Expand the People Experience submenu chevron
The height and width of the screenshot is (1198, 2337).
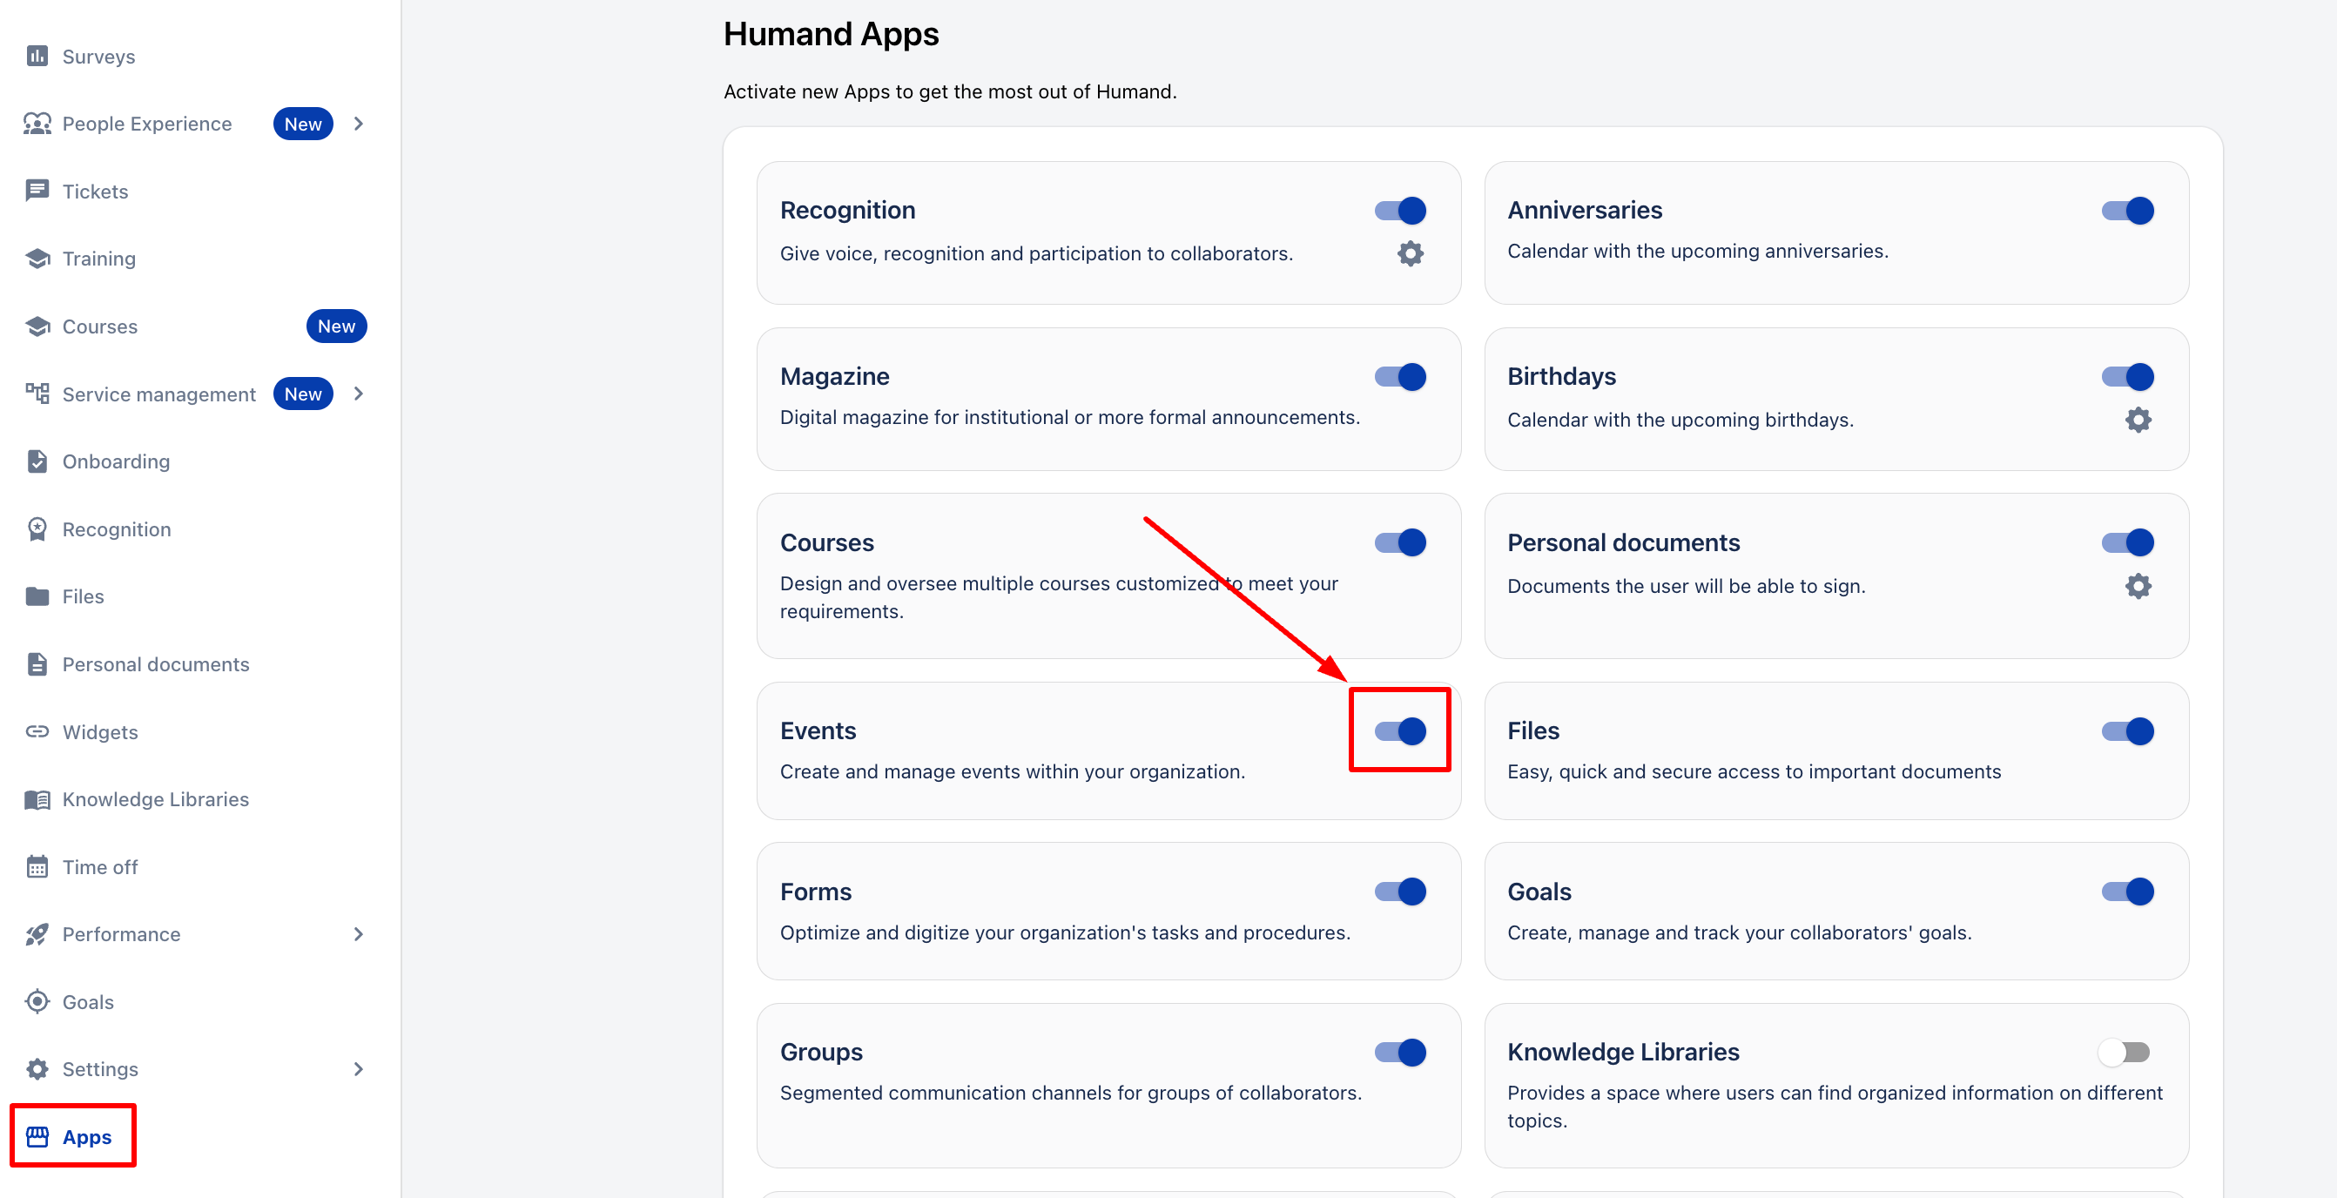tap(359, 124)
